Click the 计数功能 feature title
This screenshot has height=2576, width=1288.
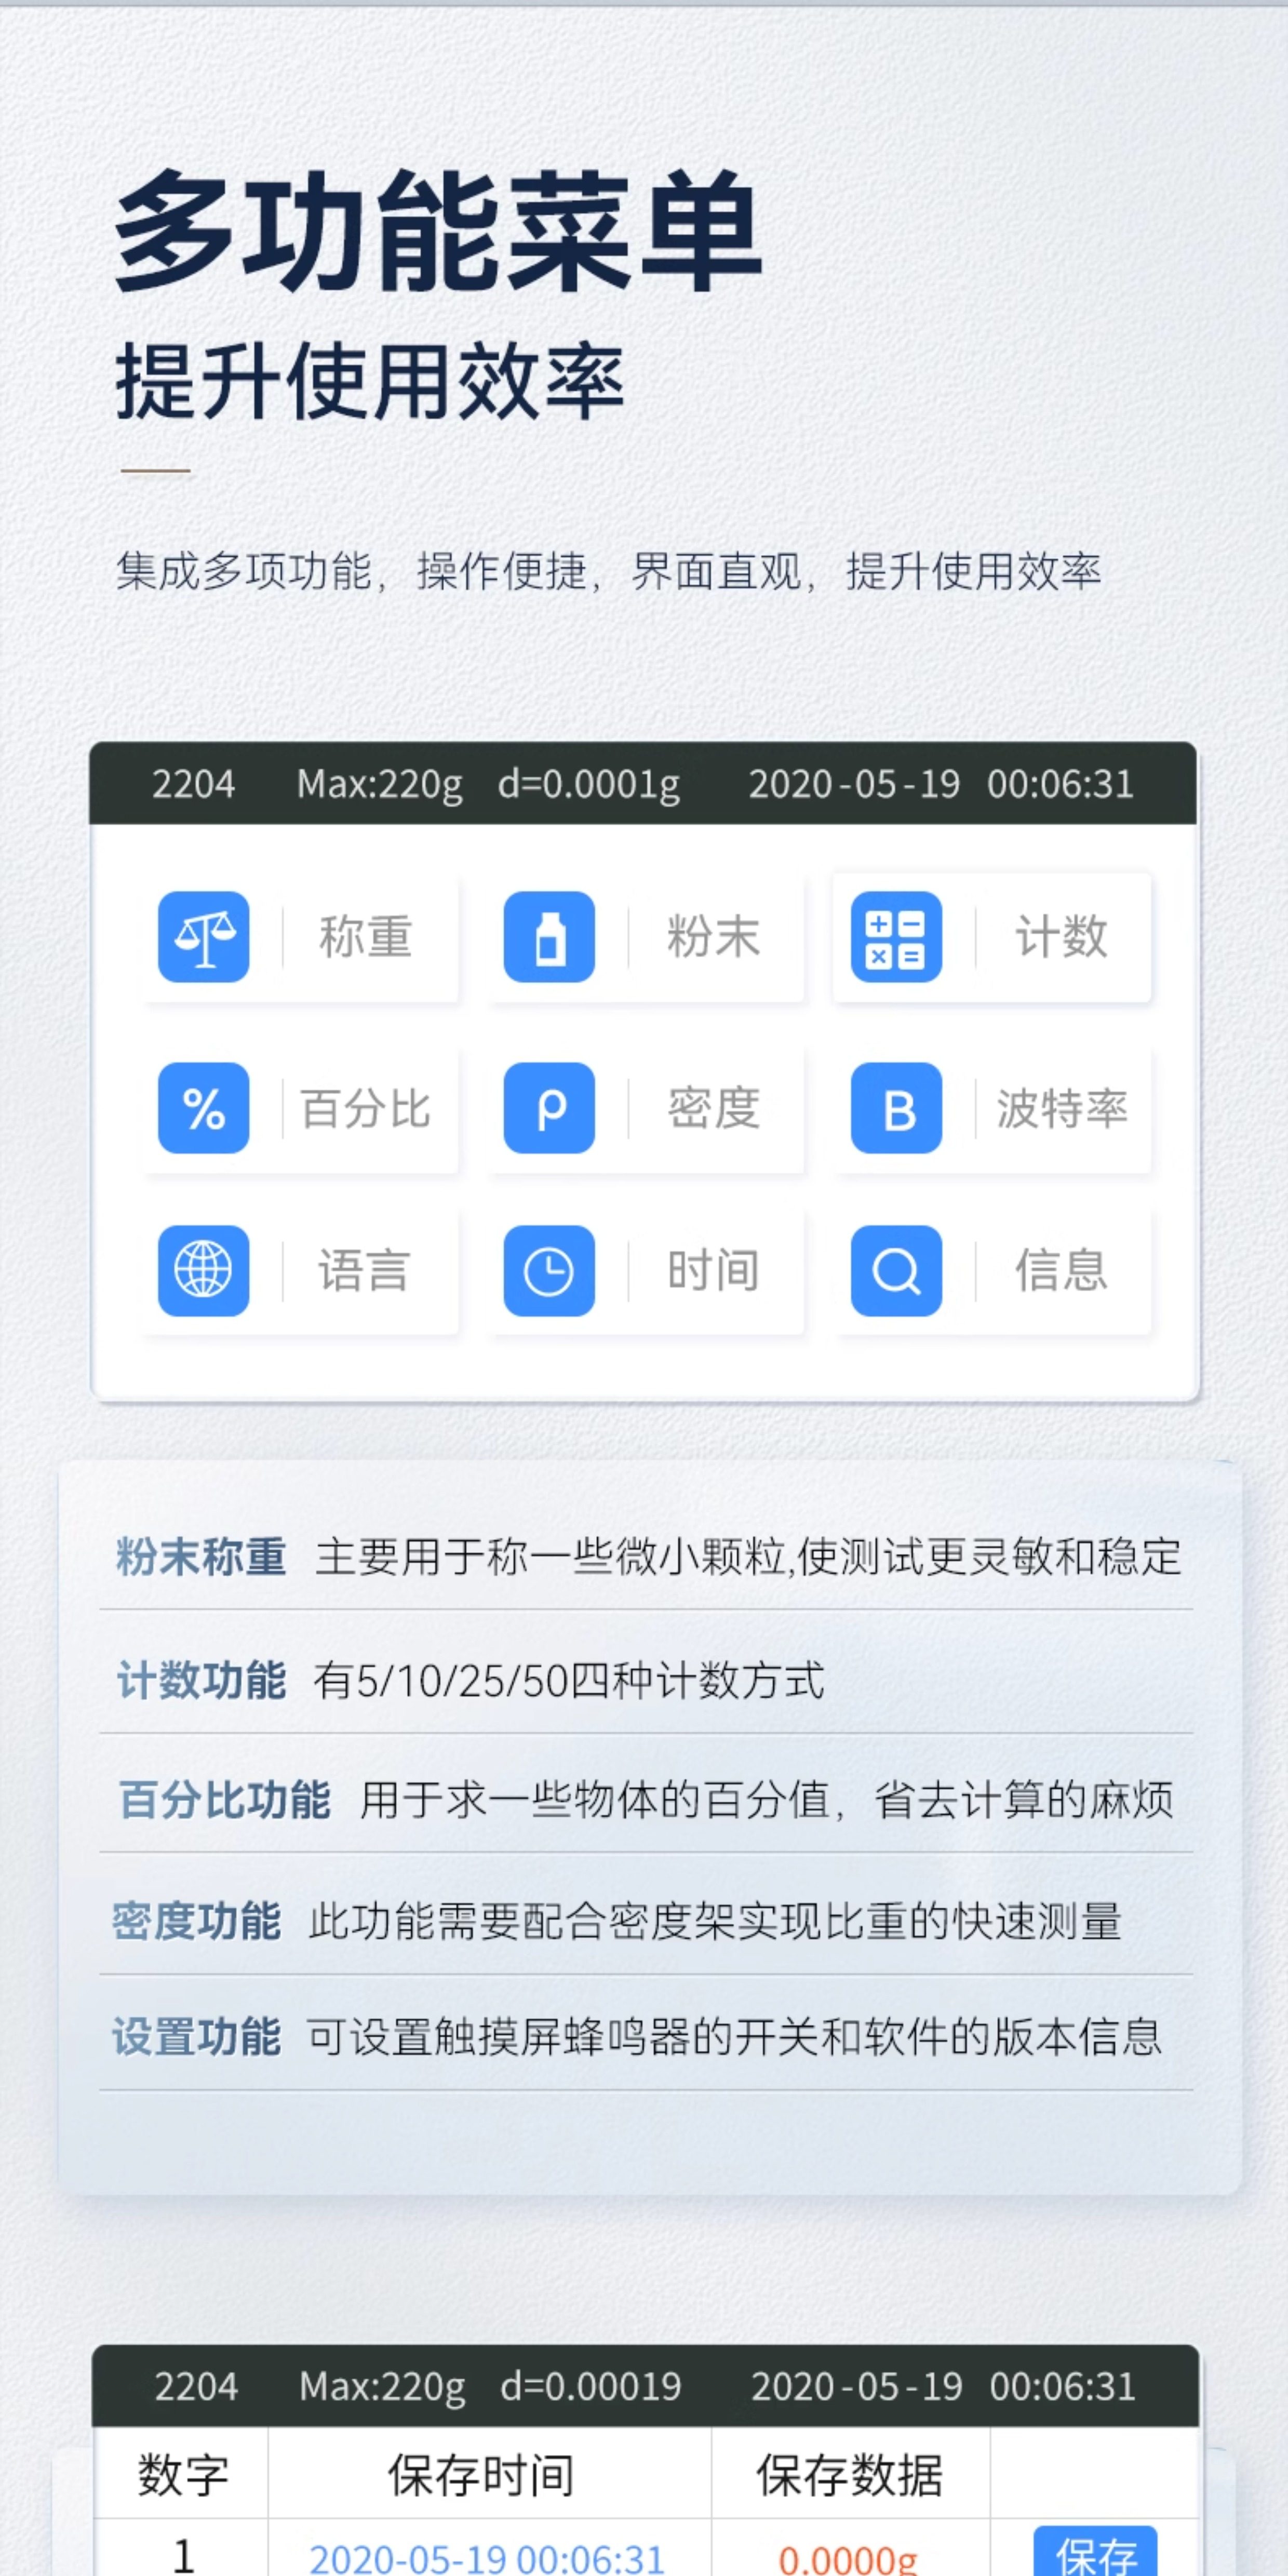point(201,1680)
